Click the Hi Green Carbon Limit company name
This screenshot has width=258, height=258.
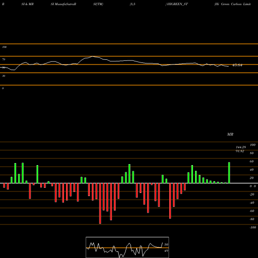233,4
